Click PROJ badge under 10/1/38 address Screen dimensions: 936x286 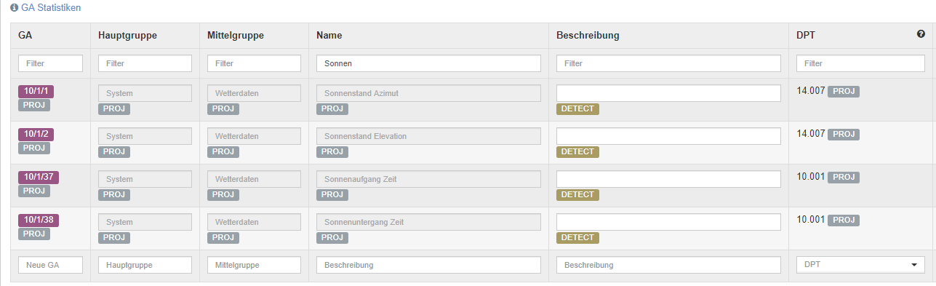point(34,234)
